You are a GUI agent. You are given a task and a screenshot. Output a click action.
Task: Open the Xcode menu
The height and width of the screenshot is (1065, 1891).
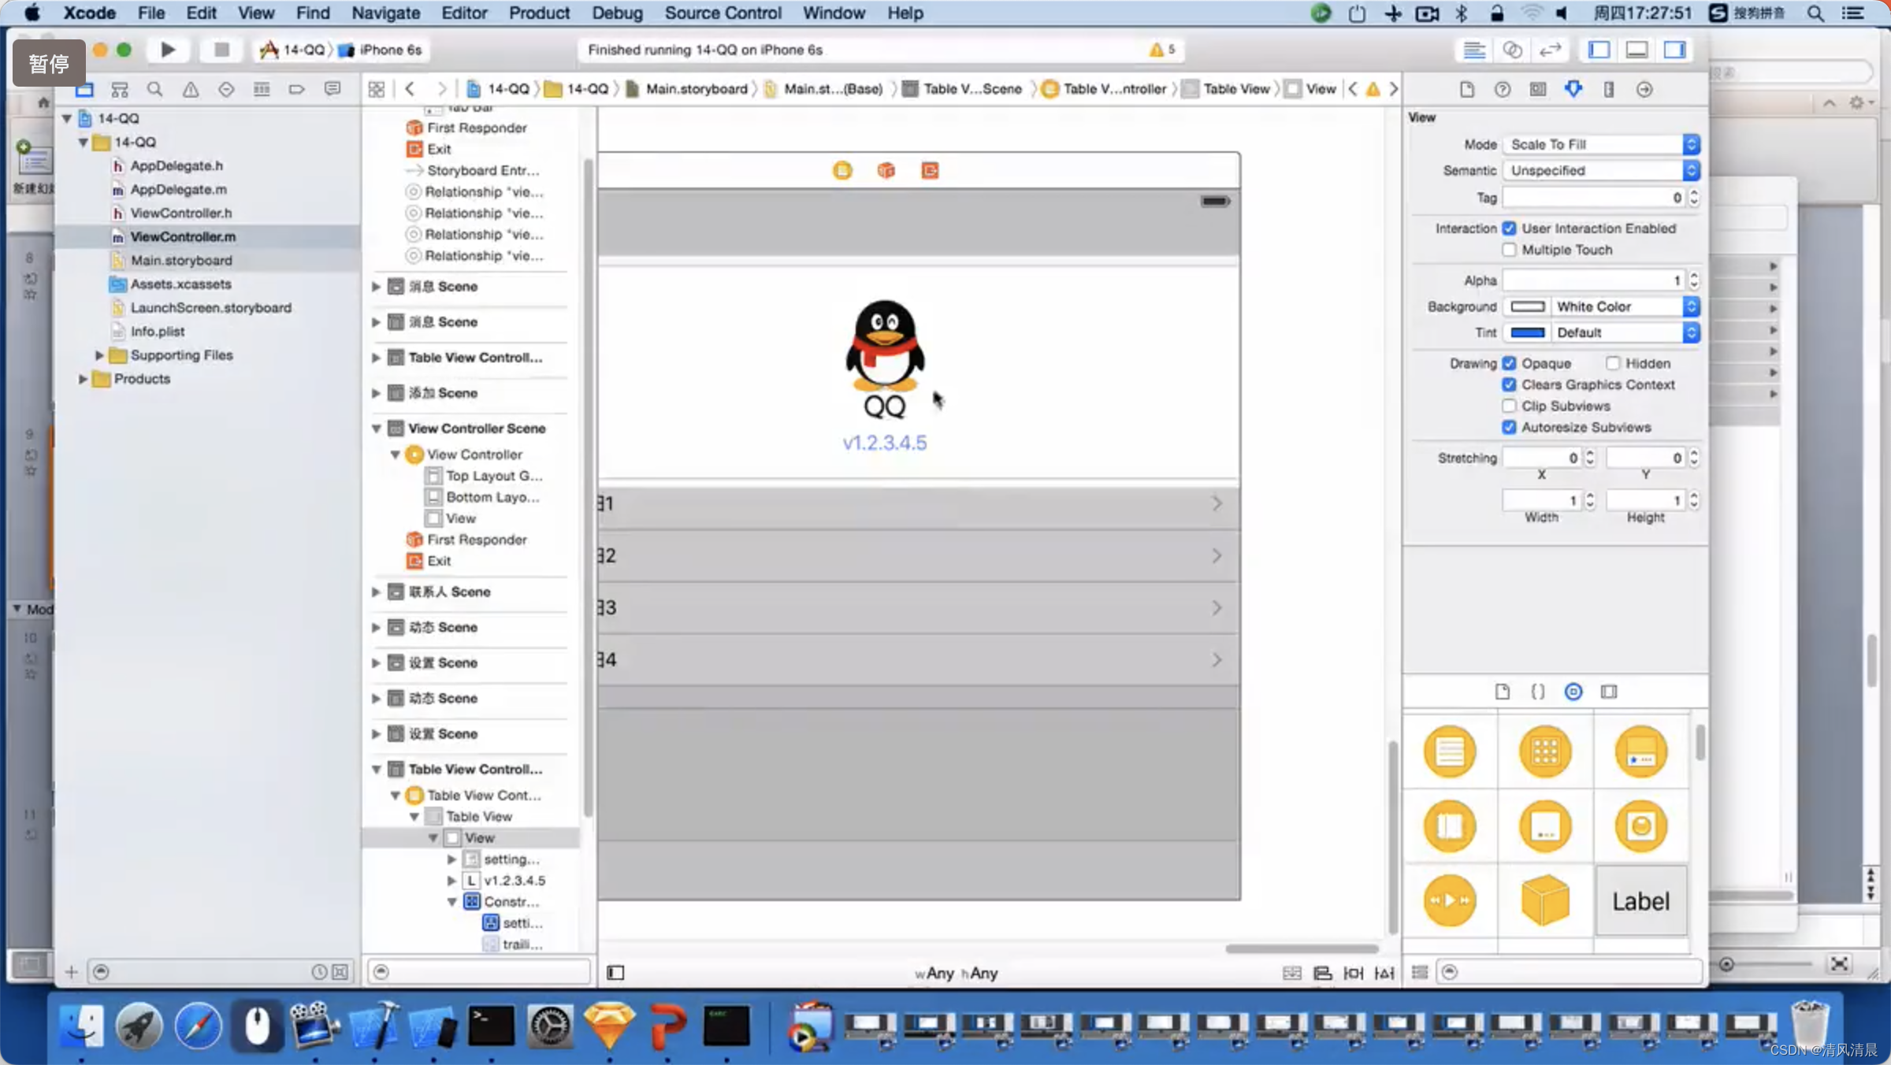coord(89,13)
